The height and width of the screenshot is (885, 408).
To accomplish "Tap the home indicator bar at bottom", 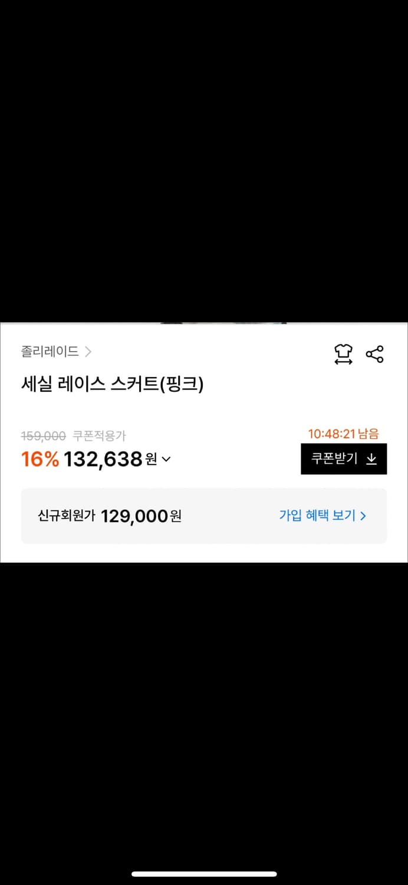I will click(204, 873).
